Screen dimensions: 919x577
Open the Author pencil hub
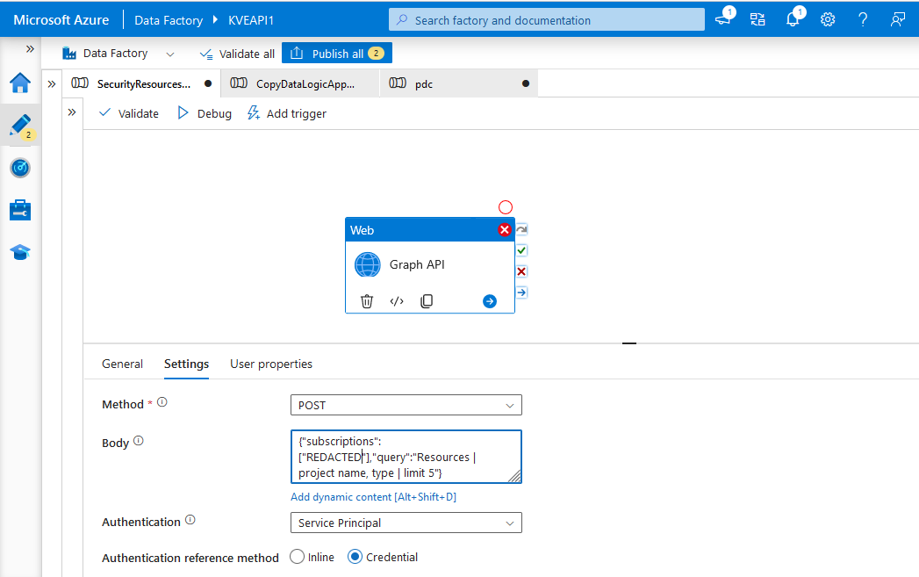(x=20, y=125)
